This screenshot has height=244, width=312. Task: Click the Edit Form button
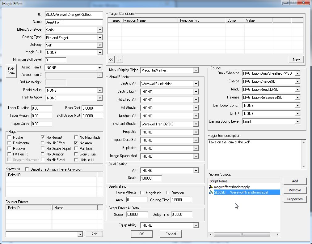(x=11, y=71)
